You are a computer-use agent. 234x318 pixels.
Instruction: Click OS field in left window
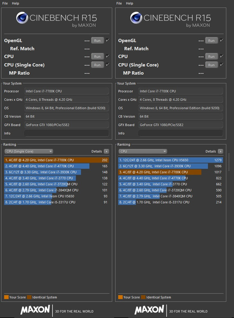(x=67, y=108)
